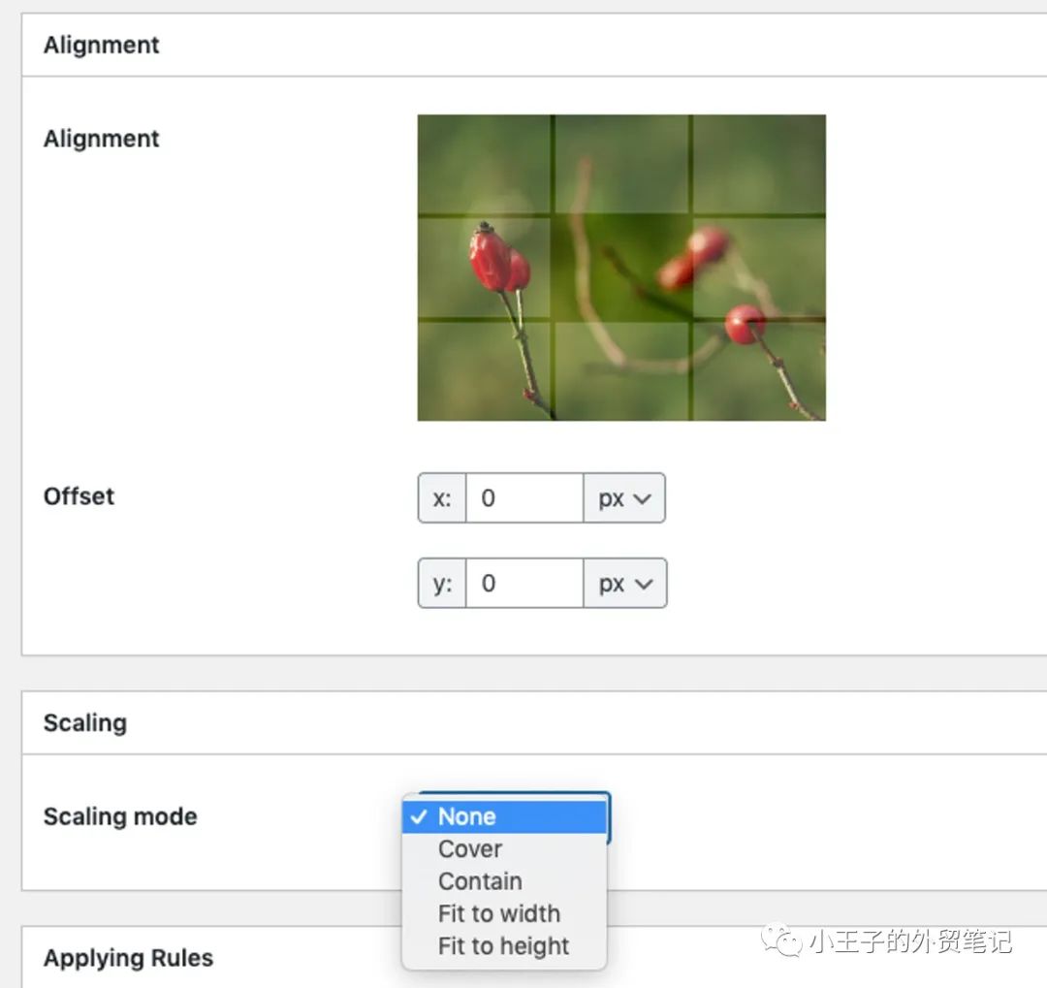Set alignment to bottom-center grid cell
Screen dimensions: 1047x988
click(621, 370)
